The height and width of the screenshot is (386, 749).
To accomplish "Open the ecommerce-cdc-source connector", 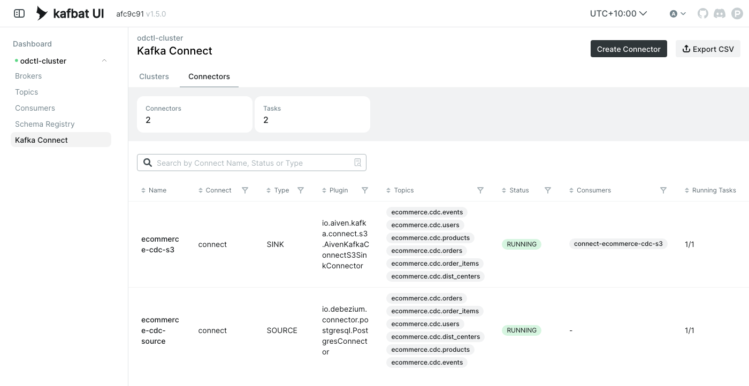I will [160, 330].
